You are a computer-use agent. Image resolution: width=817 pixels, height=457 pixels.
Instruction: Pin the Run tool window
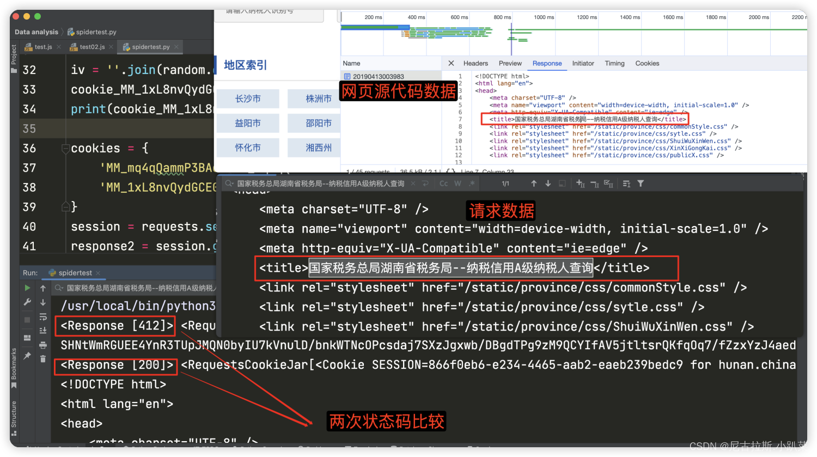27,355
